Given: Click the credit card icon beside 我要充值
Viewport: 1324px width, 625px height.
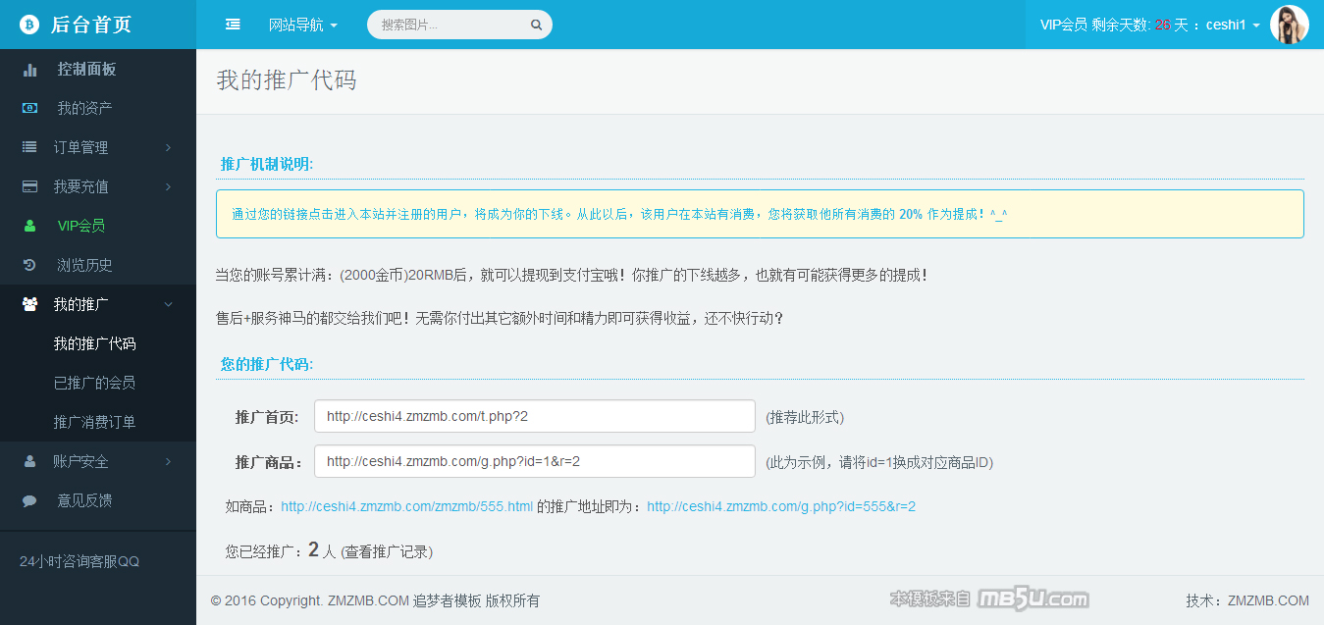Looking at the screenshot, I should pyautogui.click(x=30, y=186).
